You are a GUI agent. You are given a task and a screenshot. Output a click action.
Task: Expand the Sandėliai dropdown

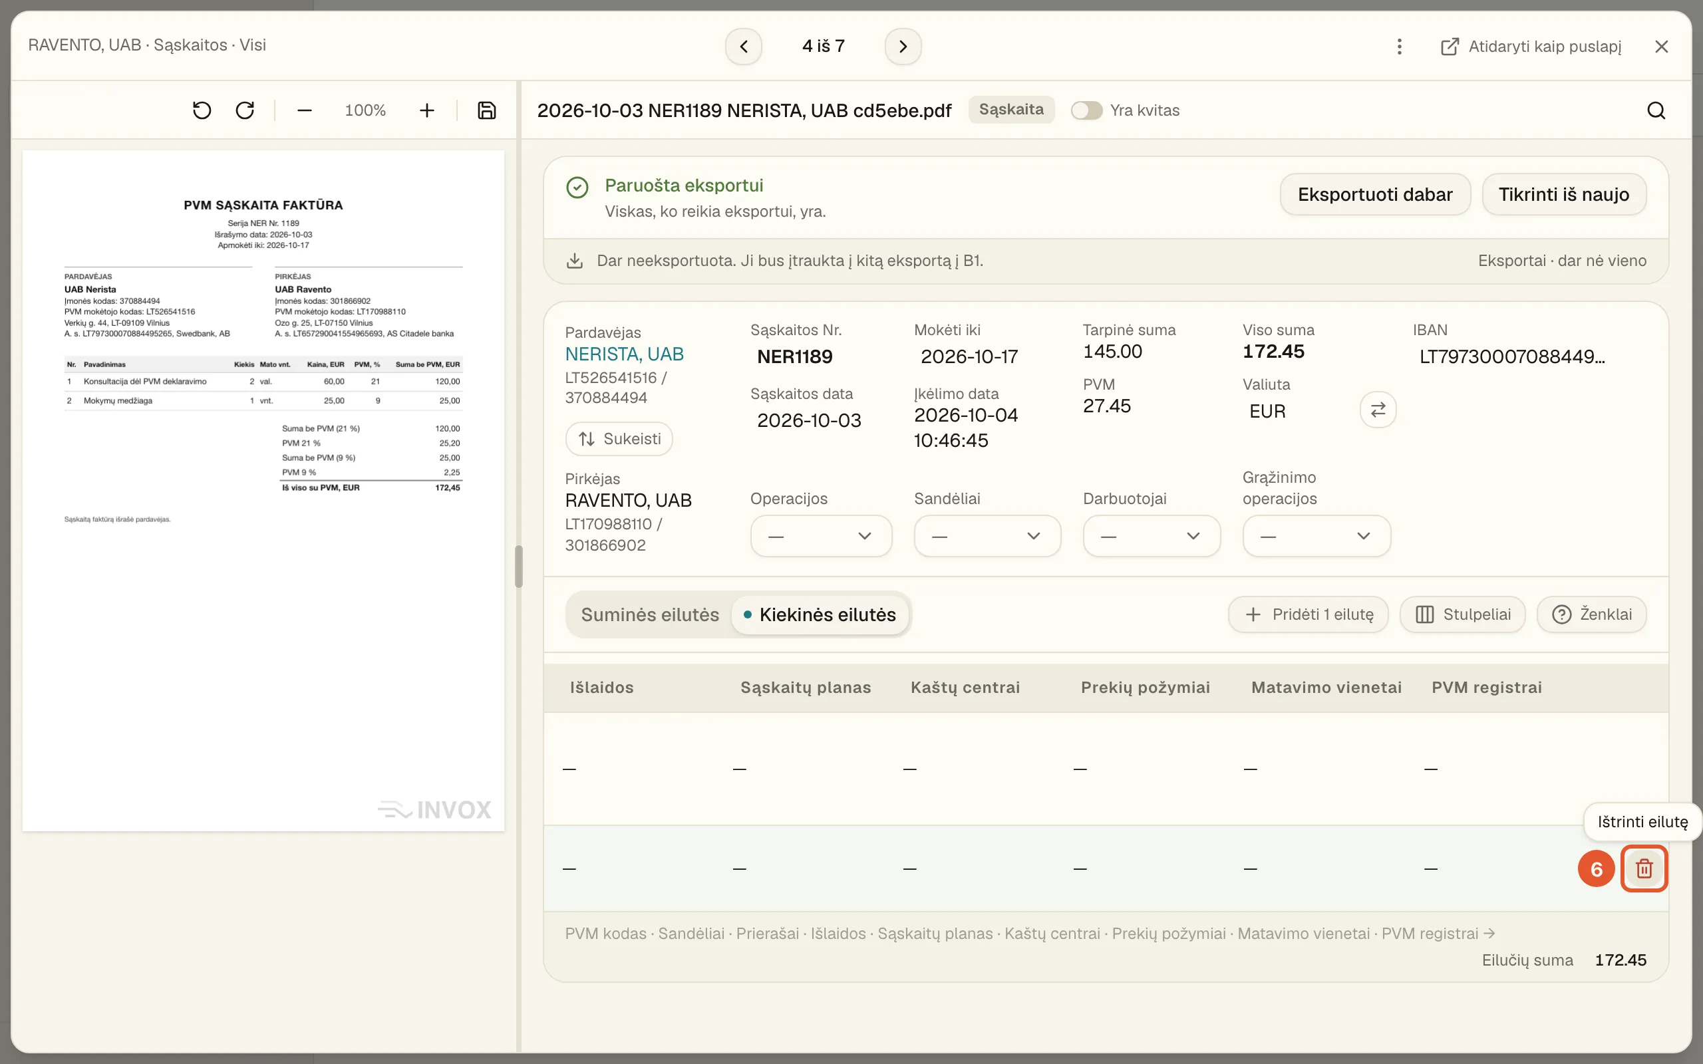(987, 536)
